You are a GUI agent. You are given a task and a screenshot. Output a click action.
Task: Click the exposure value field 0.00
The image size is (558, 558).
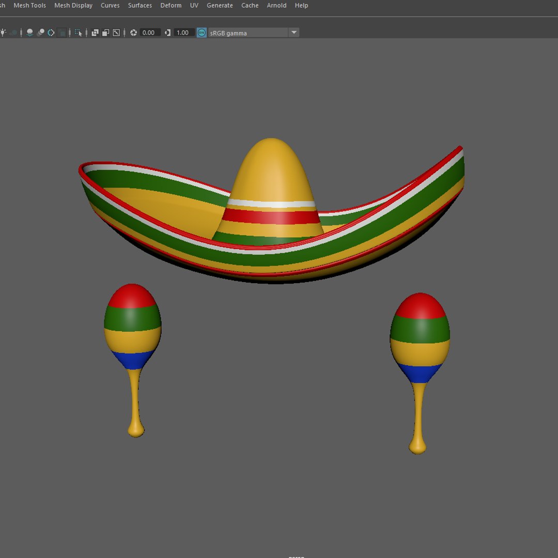click(150, 33)
